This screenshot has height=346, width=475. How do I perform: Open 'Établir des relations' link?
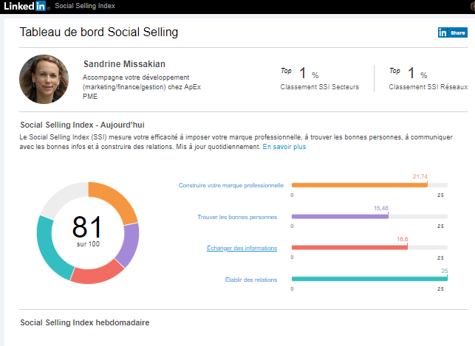(251, 280)
